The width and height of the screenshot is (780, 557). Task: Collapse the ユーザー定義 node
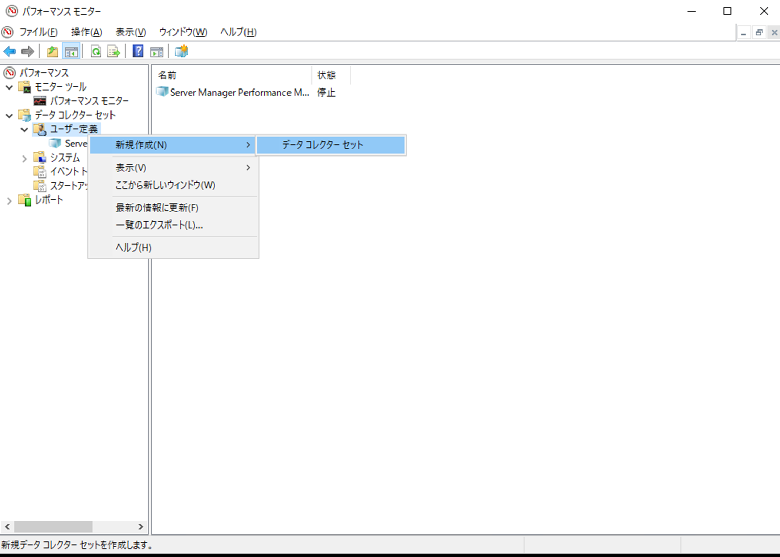(24, 129)
